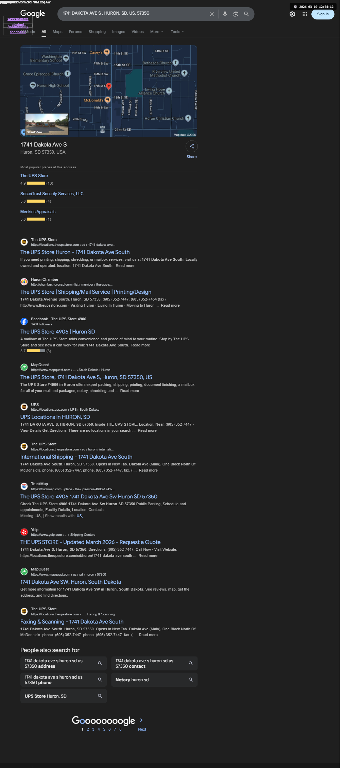
Task: Click the red map pin on map
Action: (109, 86)
